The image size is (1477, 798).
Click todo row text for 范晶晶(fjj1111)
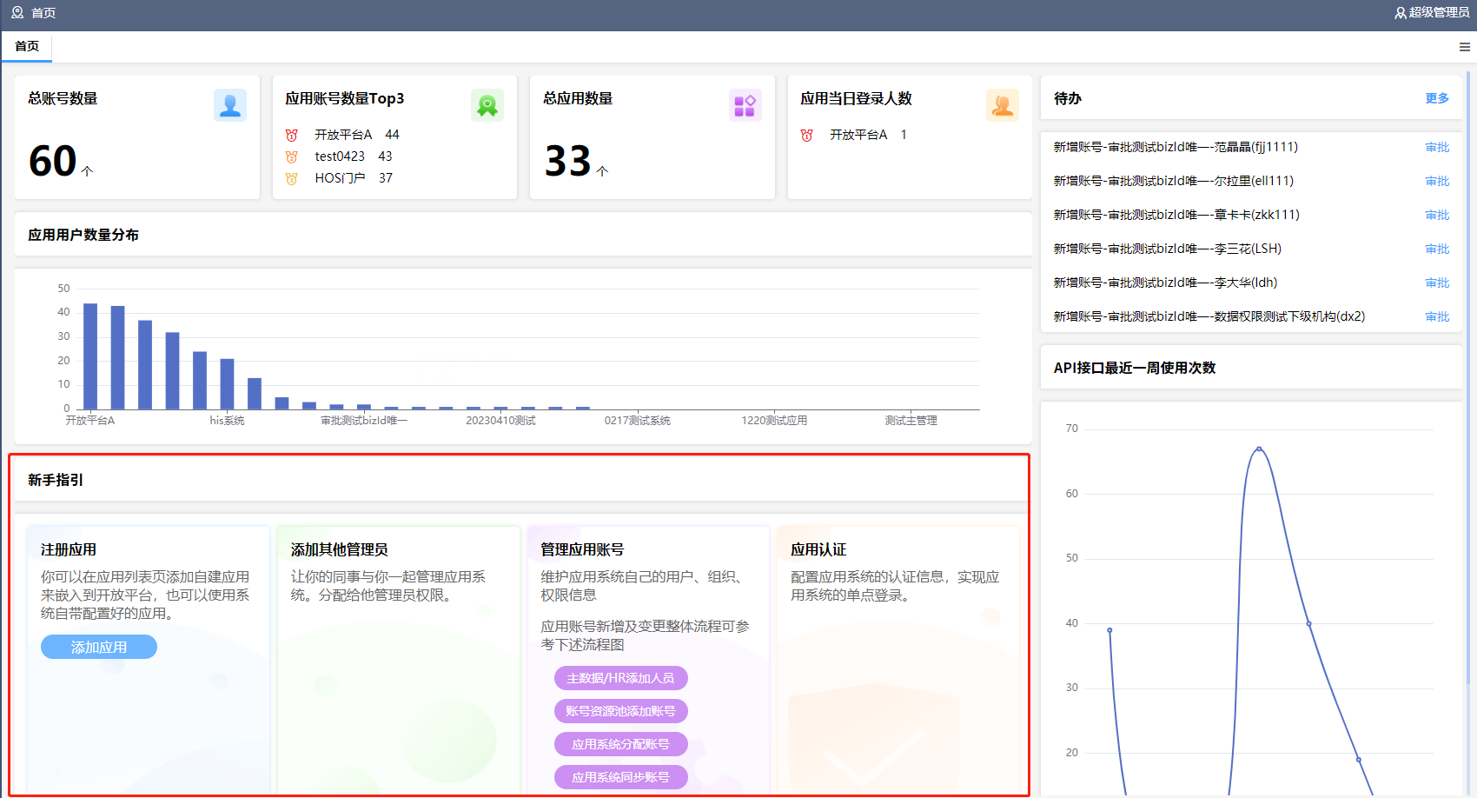click(x=1176, y=147)
